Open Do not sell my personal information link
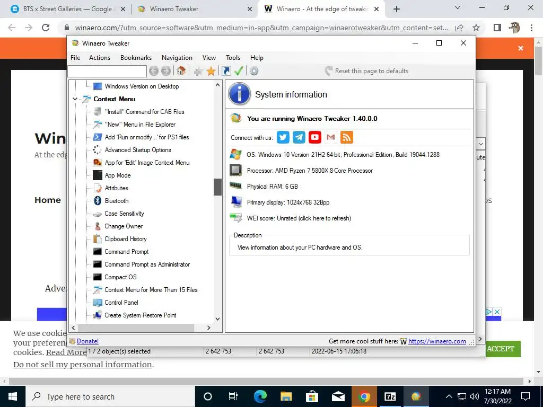 click(x=82, y=365)
